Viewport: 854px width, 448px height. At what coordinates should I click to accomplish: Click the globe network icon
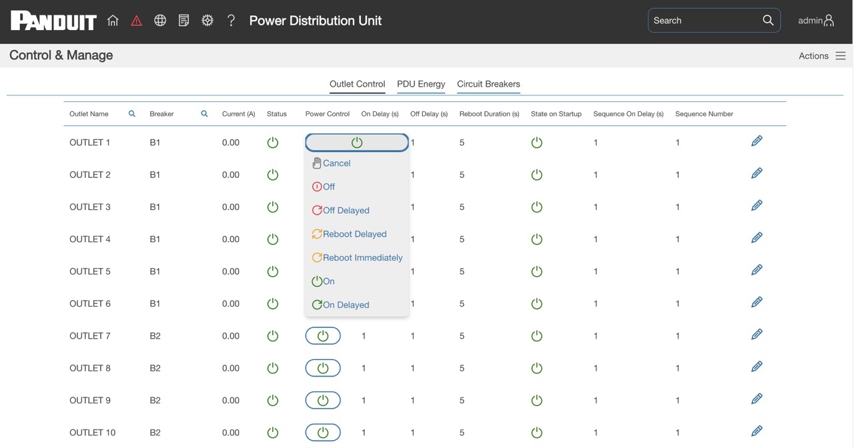coord(160,21)
